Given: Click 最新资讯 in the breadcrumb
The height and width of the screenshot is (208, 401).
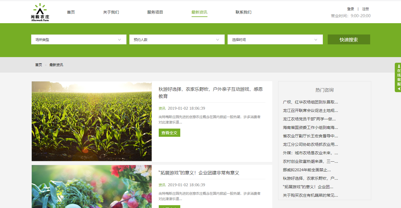Looking at the screenshot, I should coord(56,65).
